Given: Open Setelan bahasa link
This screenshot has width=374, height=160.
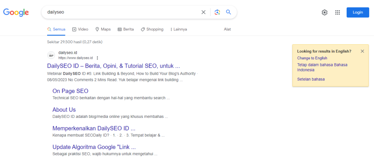Looking at the screenshot, I should coord(311,79).
